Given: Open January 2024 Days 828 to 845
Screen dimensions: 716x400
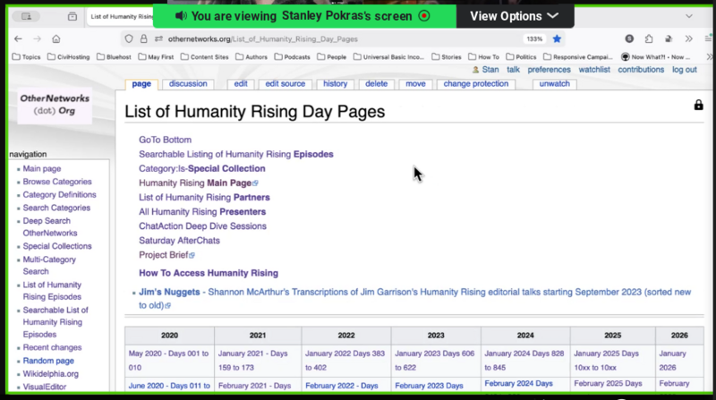Looking at the screenshot, I should click(524, 361).
